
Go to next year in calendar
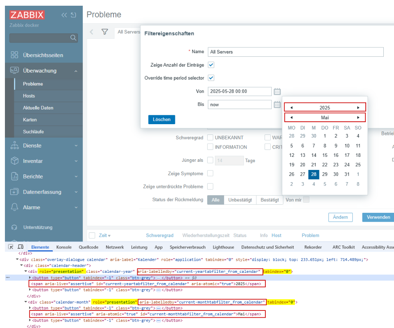coord(358,107)
